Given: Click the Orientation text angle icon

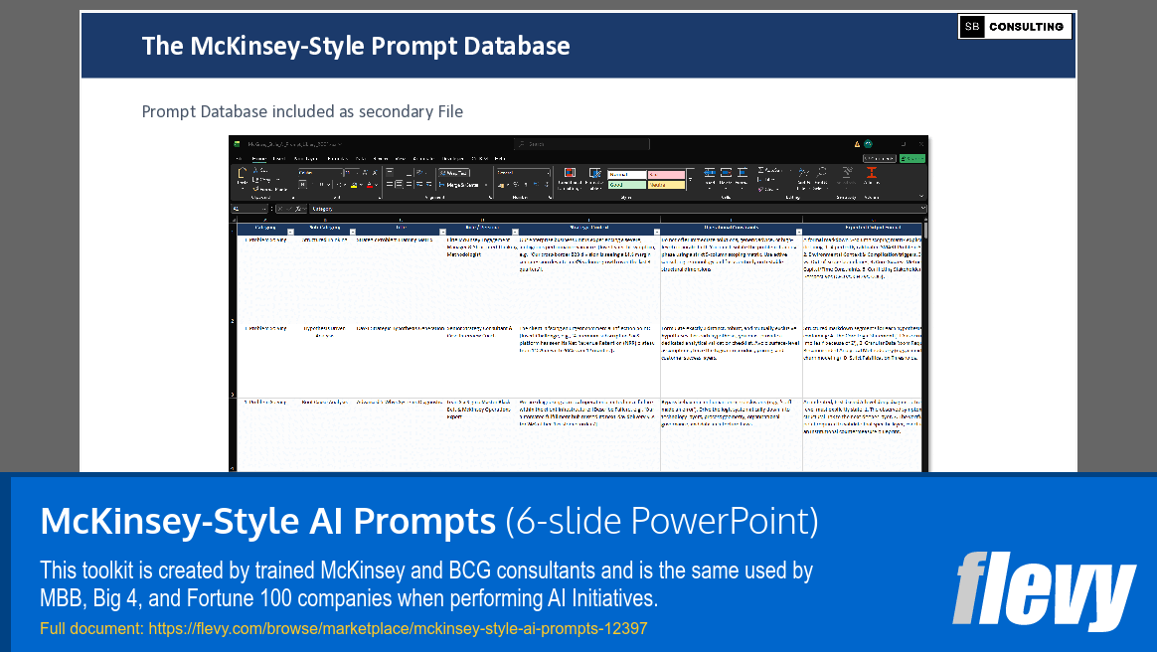Looking at the screenshot, I should 419,173.
